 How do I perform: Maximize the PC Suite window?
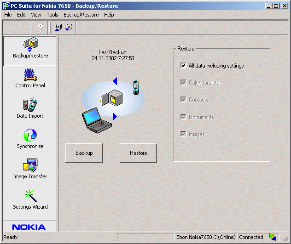point(276,6)
